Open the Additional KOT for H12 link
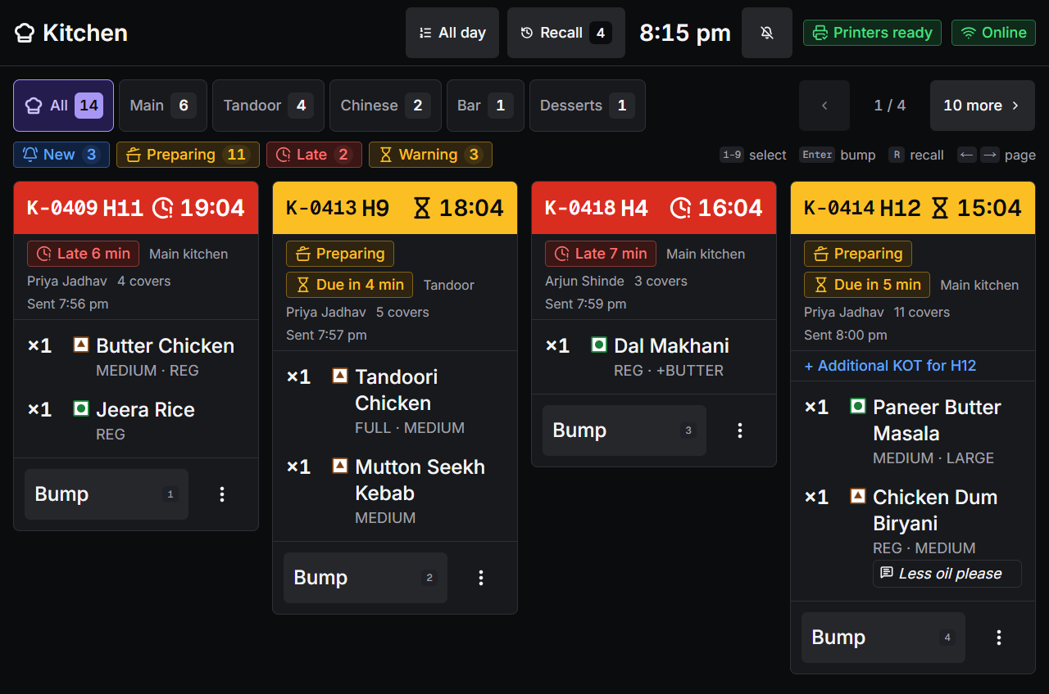The height and width of the screenshot is (694, 1049). pos(890,366)
